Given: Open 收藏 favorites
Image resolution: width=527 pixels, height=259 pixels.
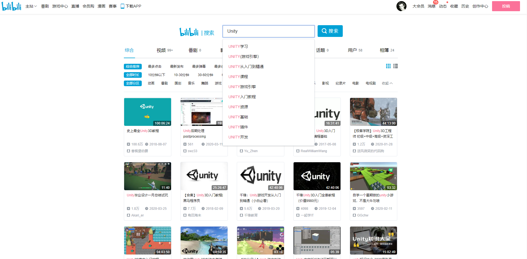Looking at the screenshot, I should [x=454, y=6].
